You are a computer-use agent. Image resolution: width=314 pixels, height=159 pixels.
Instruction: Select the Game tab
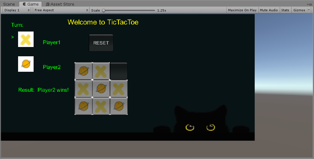click(30, 4)
